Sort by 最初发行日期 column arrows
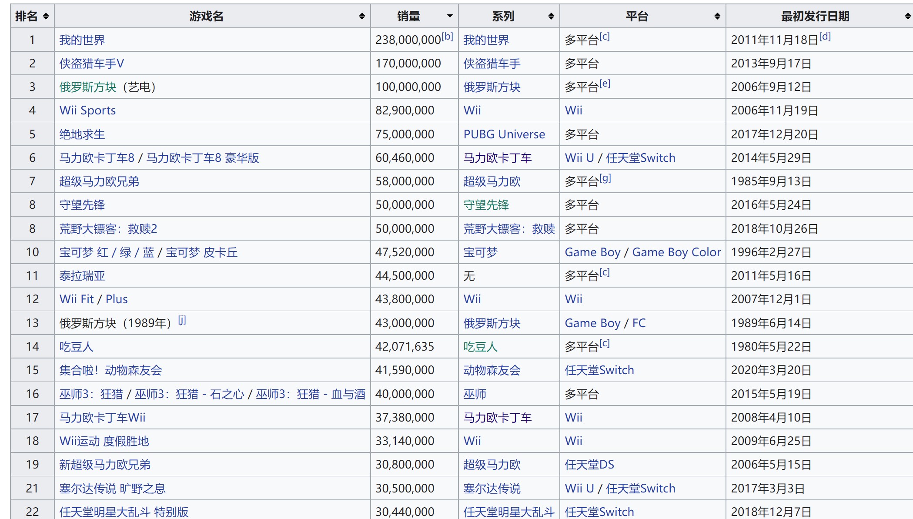Image resolution: width=913 pixels, height=519 pixels. pyautogui.click(x=907, y=17)
